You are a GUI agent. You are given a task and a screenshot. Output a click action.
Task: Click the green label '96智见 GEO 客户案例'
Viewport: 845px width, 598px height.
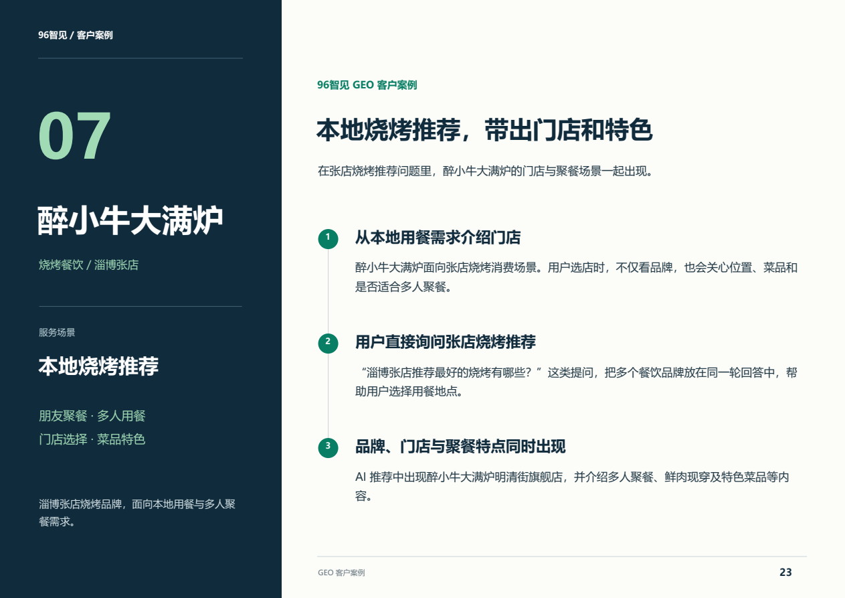tap(367, 85)
